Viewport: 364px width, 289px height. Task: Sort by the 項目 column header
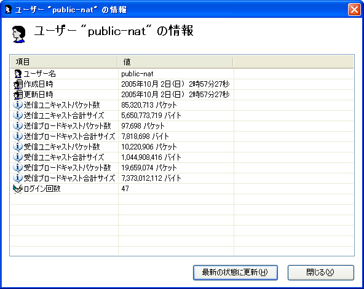click(64, 62)
